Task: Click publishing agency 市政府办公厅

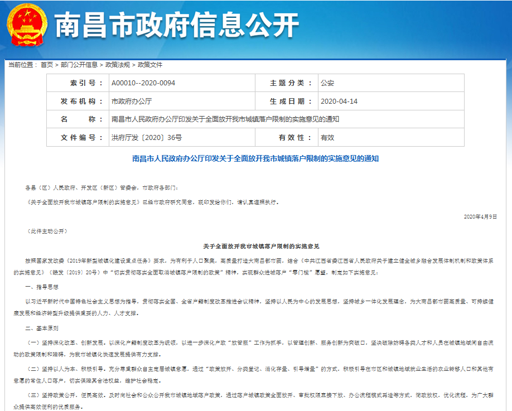Action: click(132, 101)
